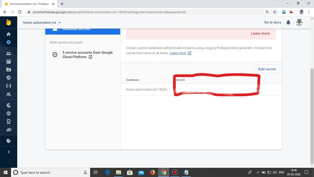Open App Distribution icon in sidebar
This screenshot has width=314, height=177.
(x=8, y=130)
